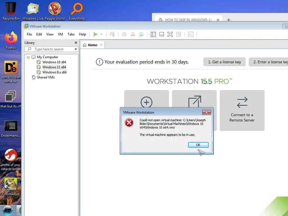Open the Library search dropdown arrow
This screenshot has width=288, height=216.
76,49
